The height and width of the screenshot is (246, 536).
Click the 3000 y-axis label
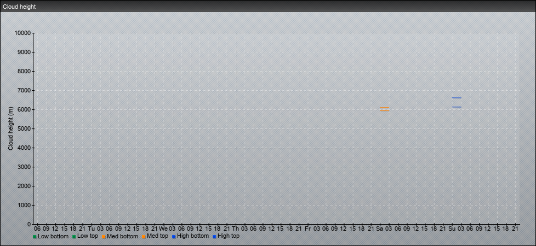pos(24,167)
